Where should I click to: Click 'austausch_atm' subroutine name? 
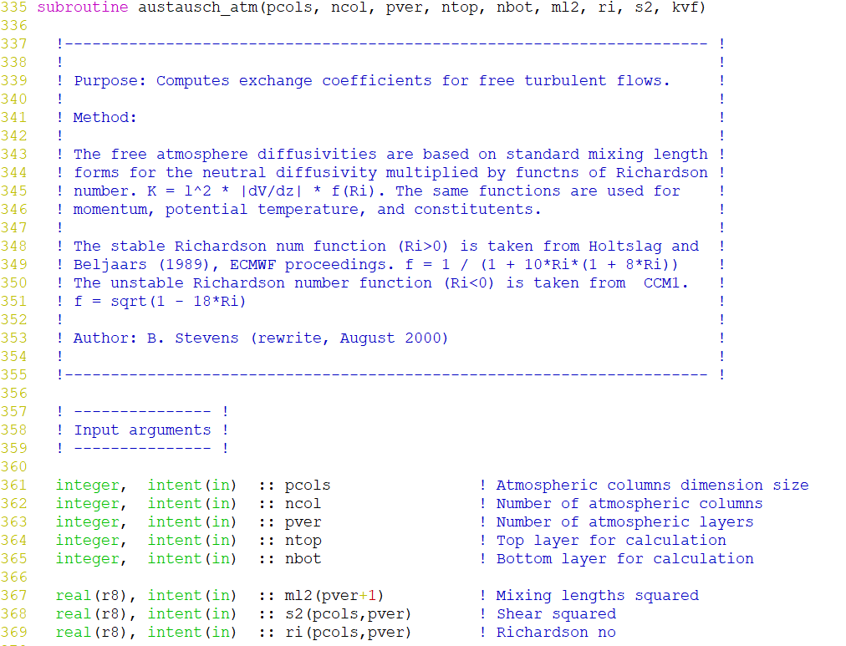tap(197, 8)
